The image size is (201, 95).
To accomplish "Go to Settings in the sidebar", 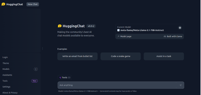I will pyautogui.click(x=7, y=87).
